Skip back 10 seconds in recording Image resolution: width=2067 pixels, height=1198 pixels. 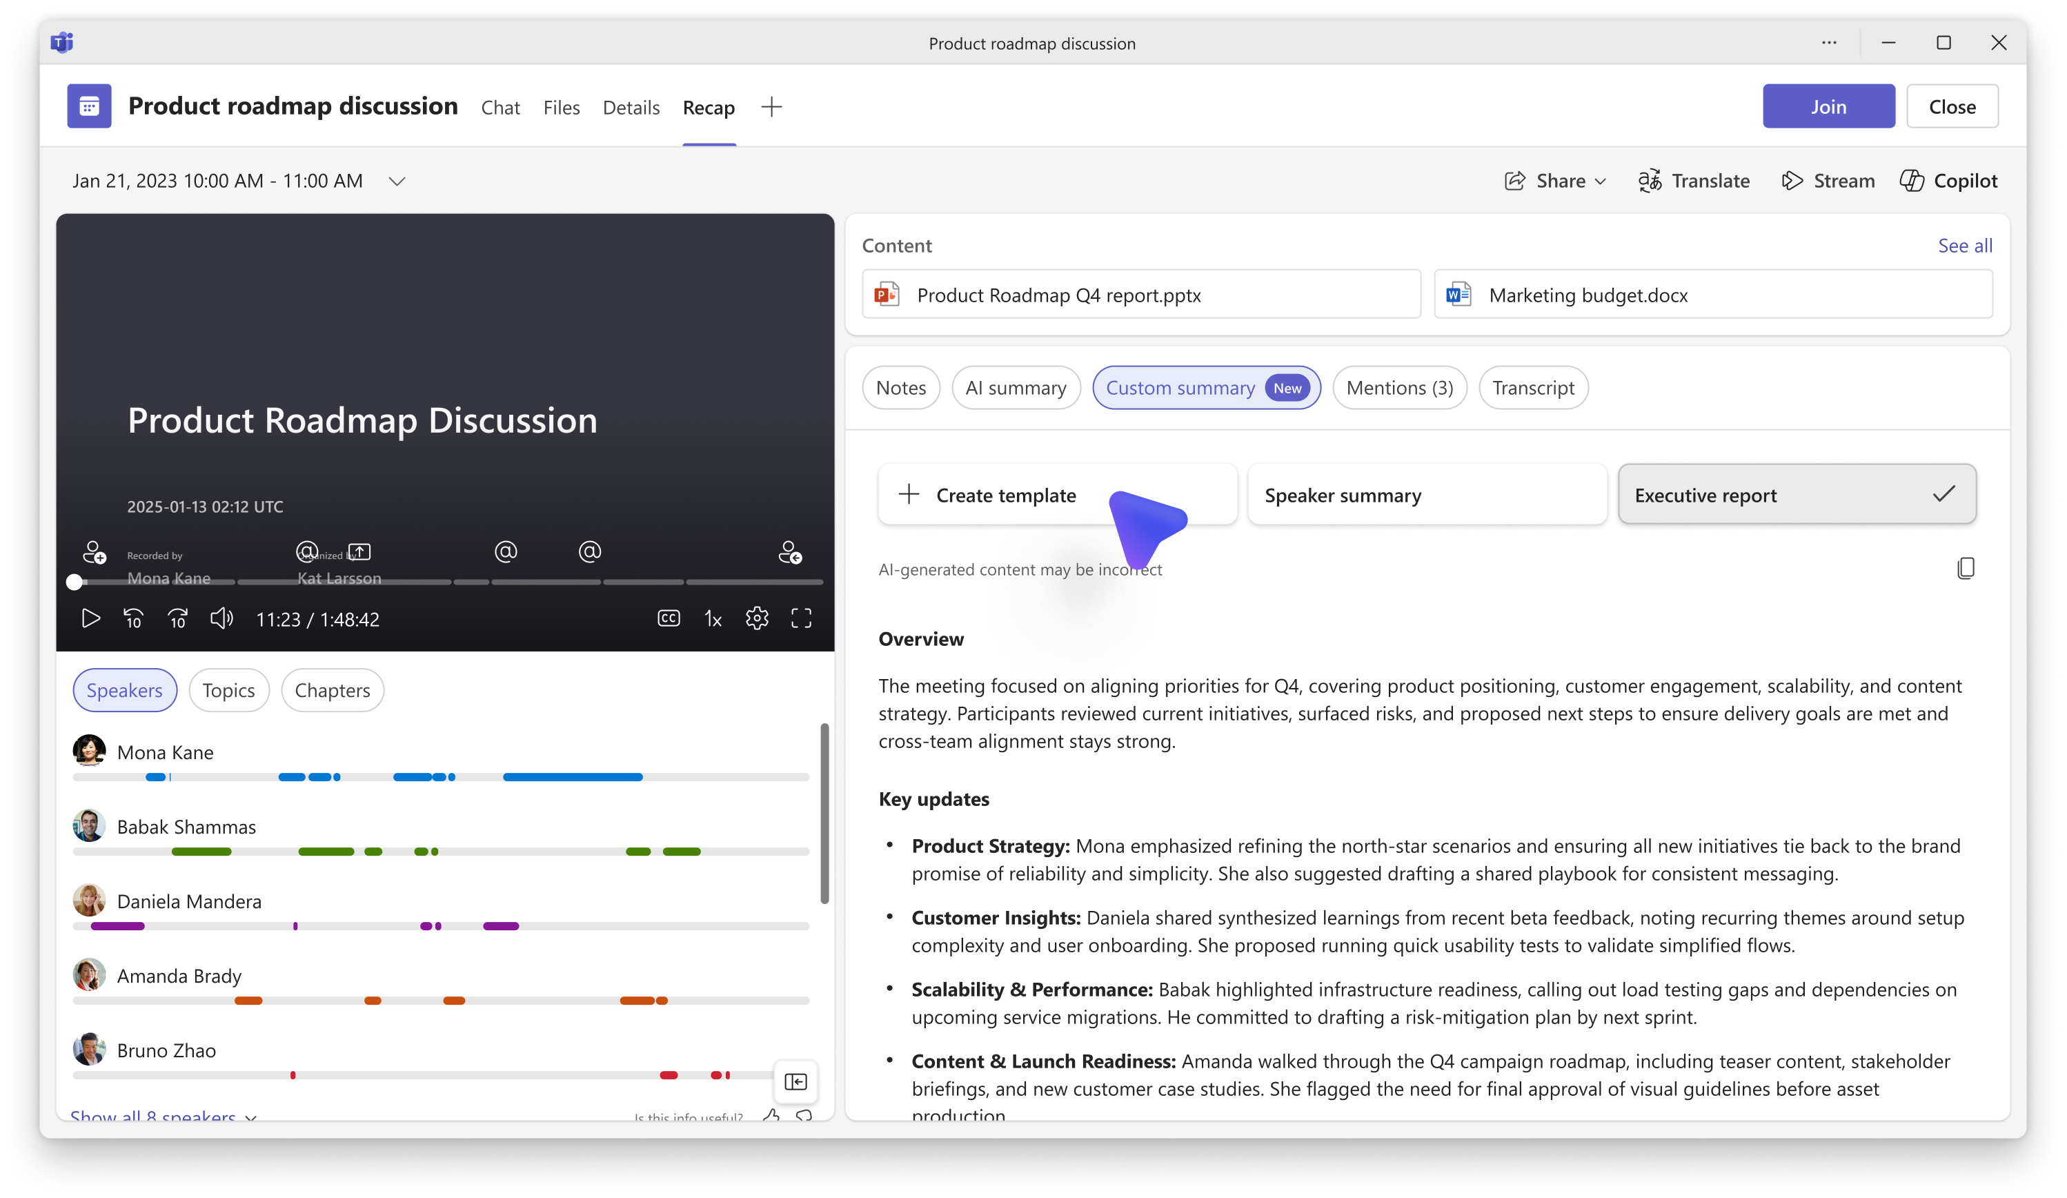point(134,619)
